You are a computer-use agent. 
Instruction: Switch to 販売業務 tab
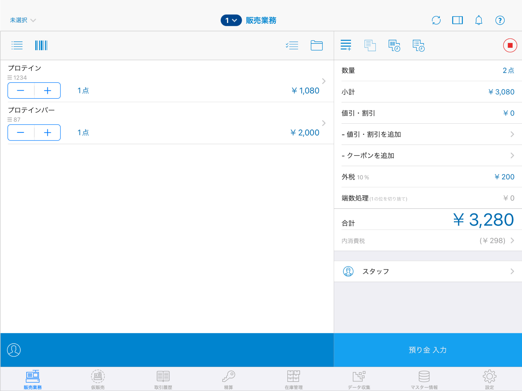coord(33,379)
